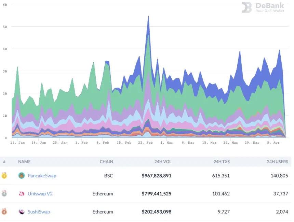Screen dimensions: 294x222
Task: Click the SushiSwap logo icon
Action: [x=22, y=212]
